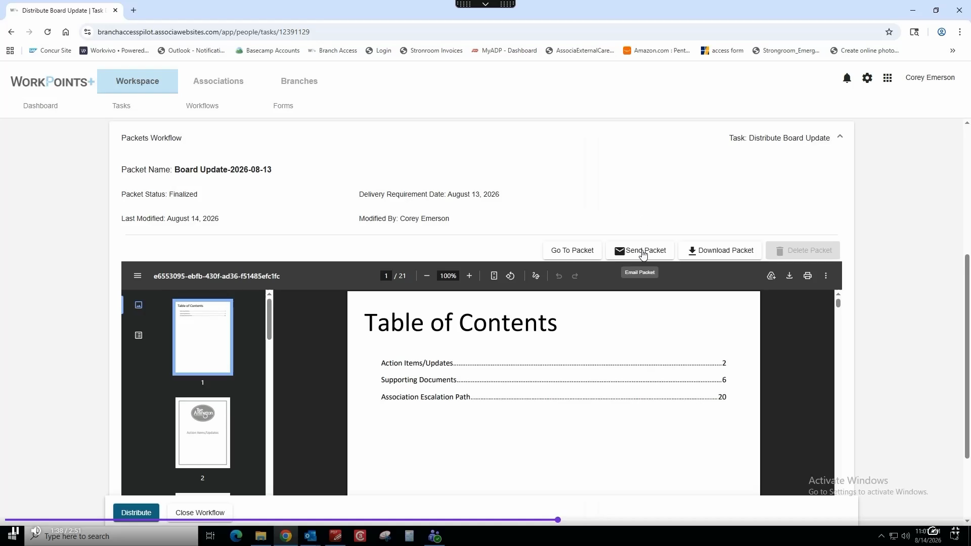Click the PDF zoom percentage field
Viewport: 971px width, 546px height.
[448, 276]
